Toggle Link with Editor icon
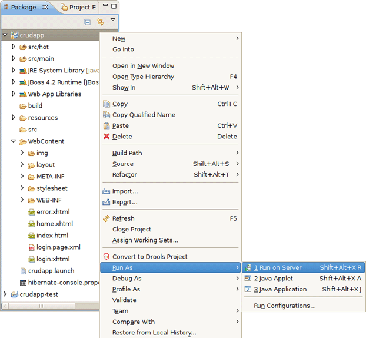366x338 pixels. tap(100, 22)
